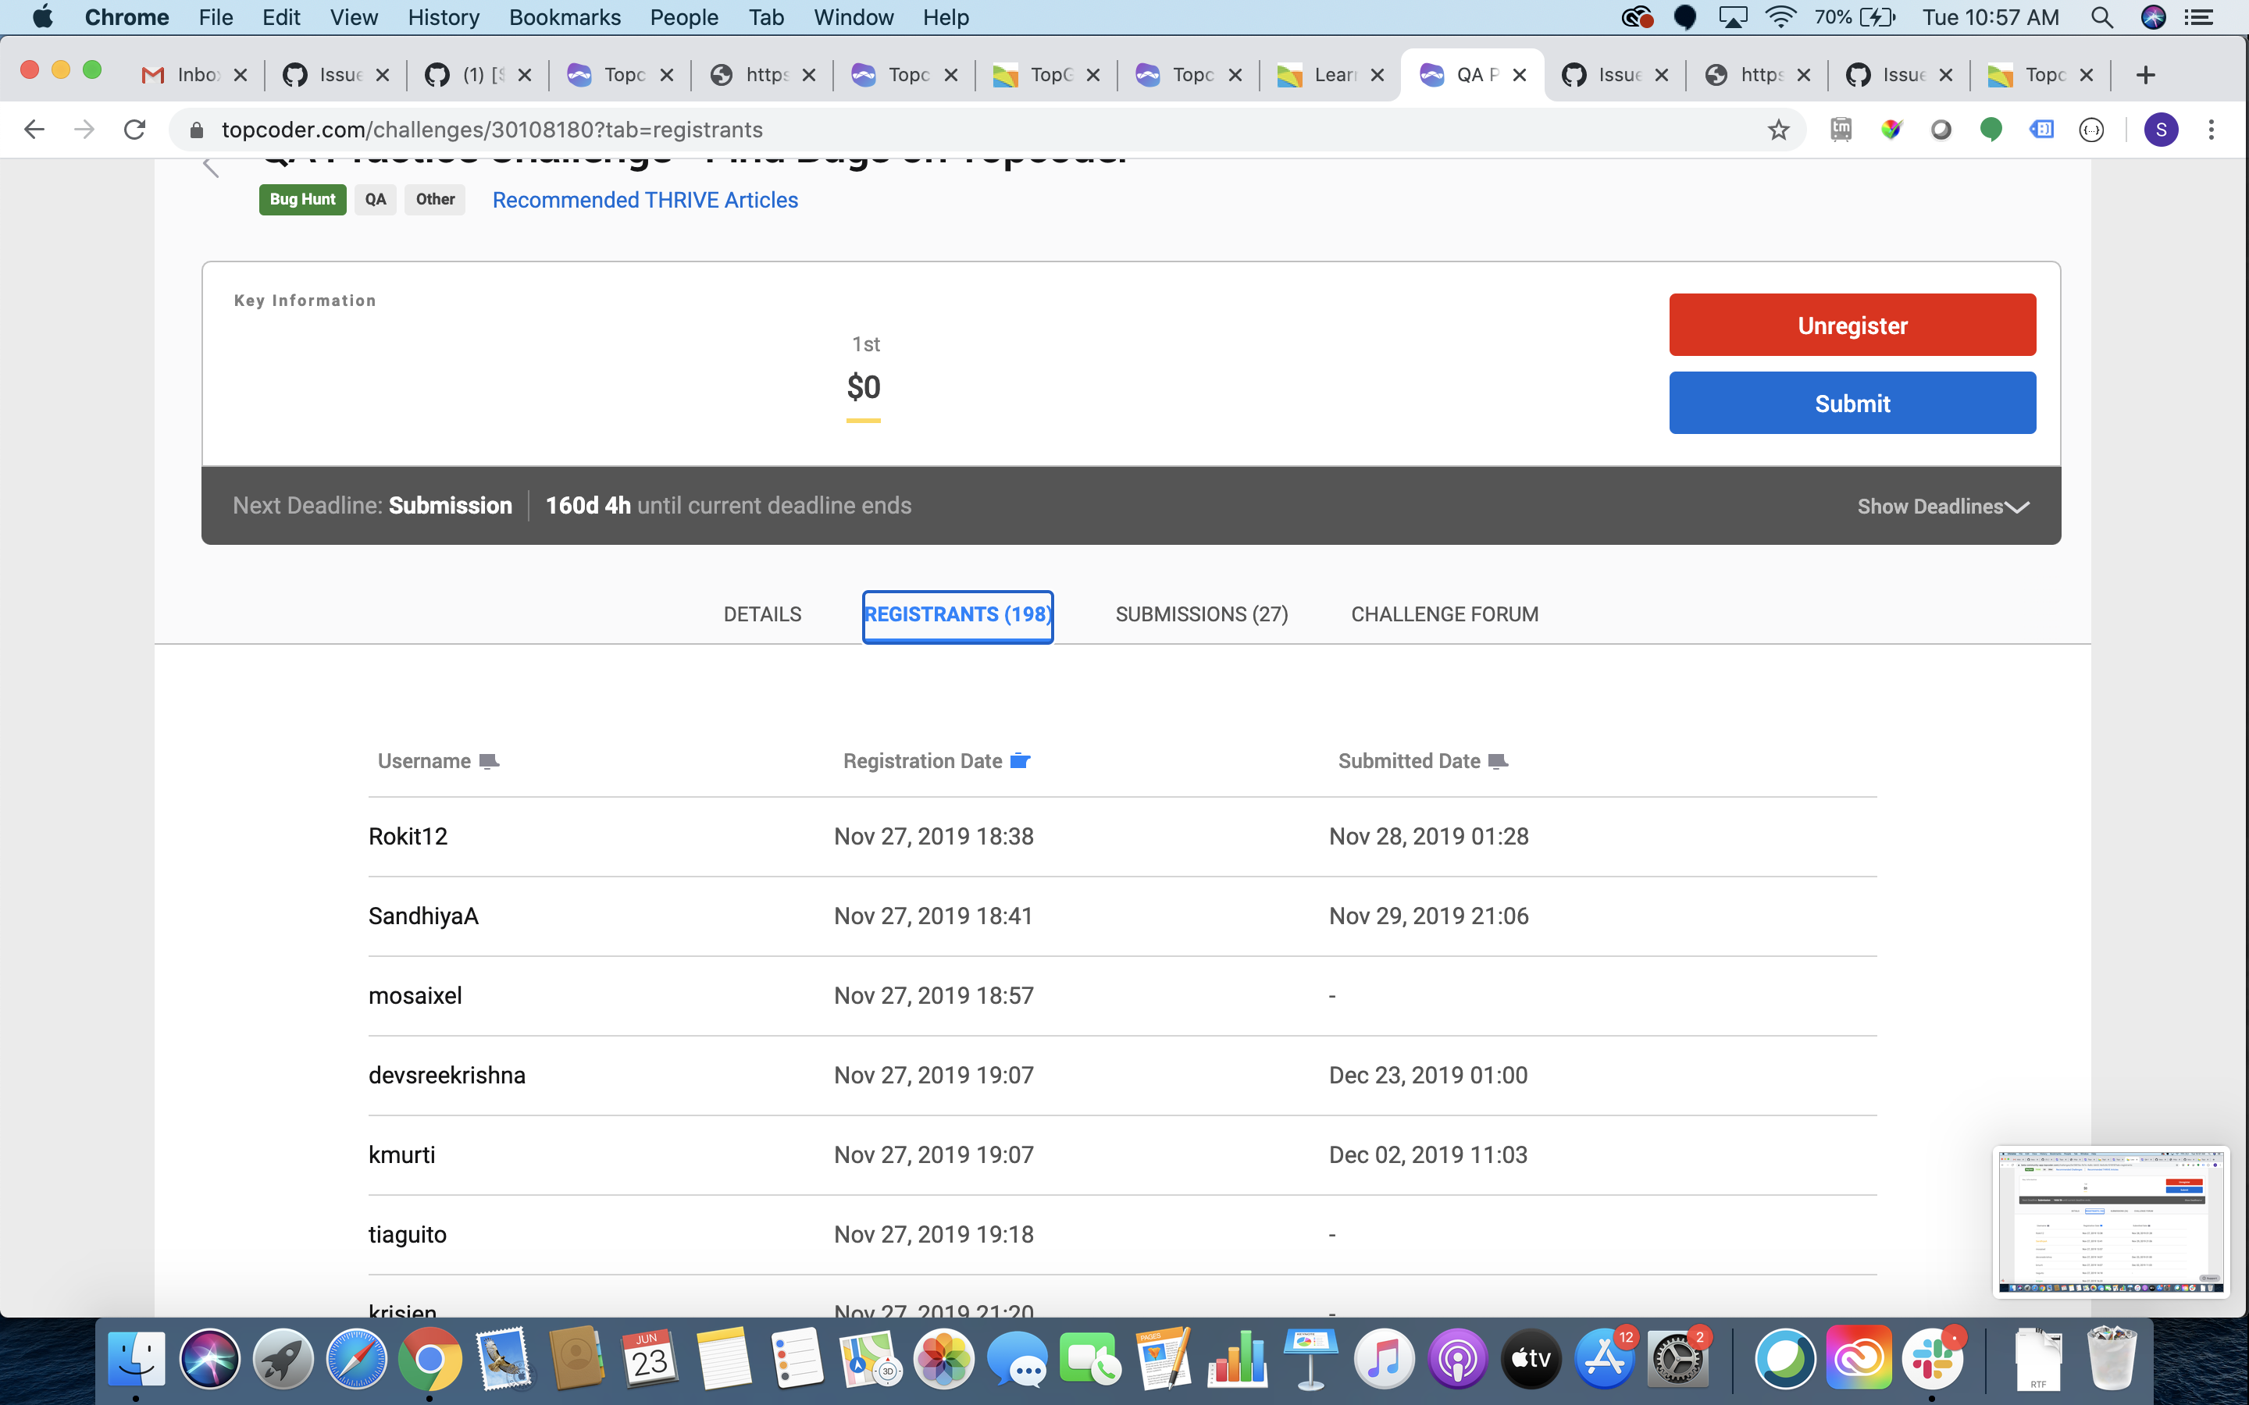Open the screenshot preview thumbnail
Image resolution: width=2249 pixels, height=1405 pixels.
tap(2111, 1222)
